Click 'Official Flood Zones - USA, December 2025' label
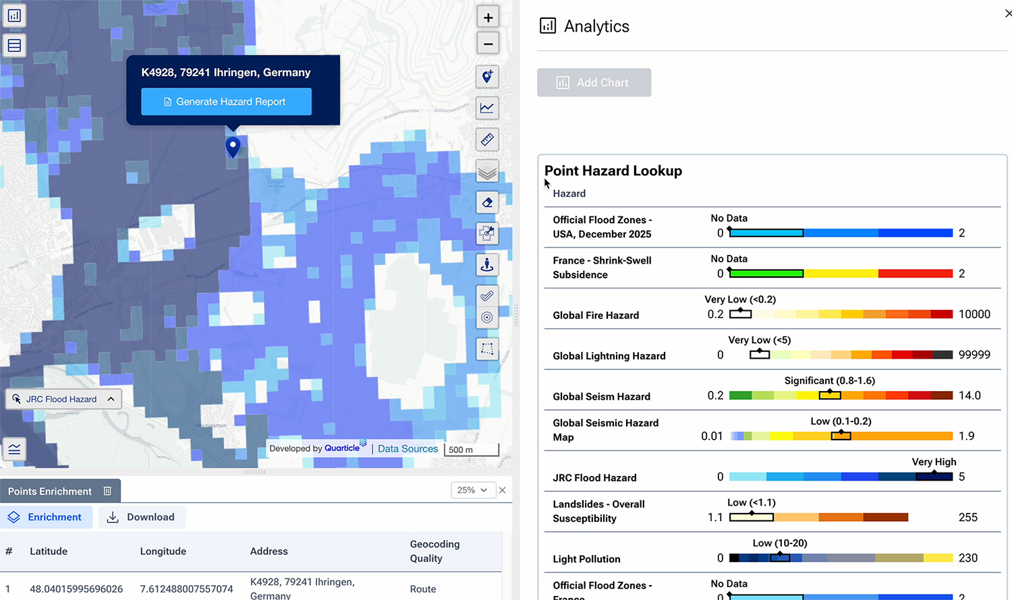The image size is (1012, 600). click(x=602, y=227)
